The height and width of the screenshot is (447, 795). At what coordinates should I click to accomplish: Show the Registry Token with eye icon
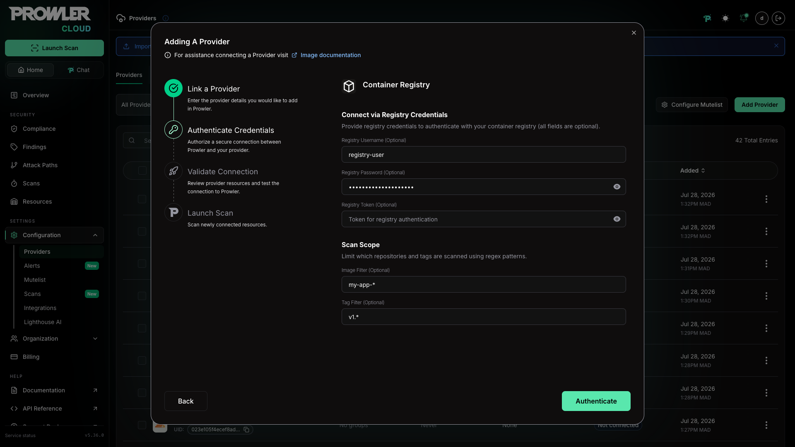[x=617, y=219]
